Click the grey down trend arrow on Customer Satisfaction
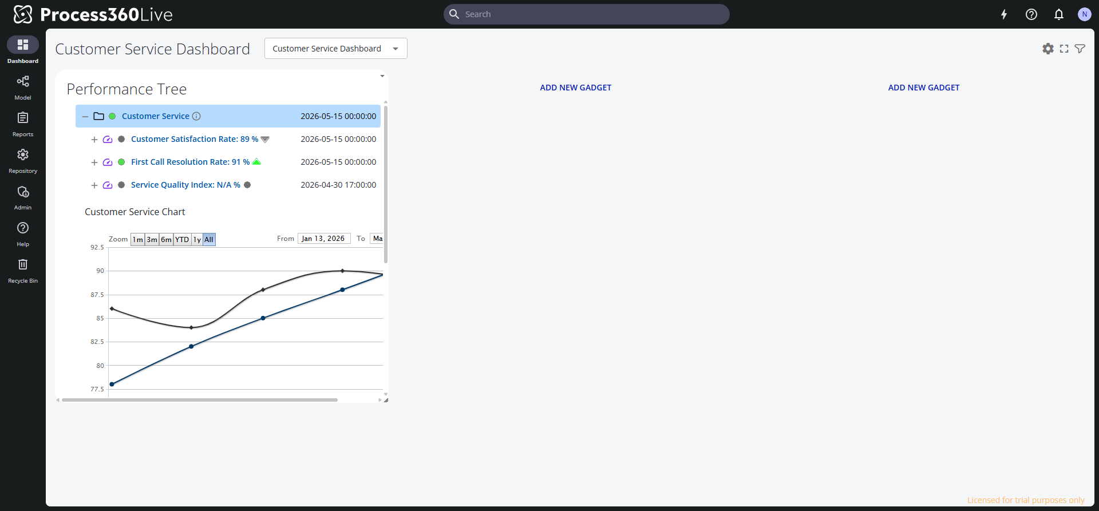Viewport: 1099px width, 511px height. (265, 139)
